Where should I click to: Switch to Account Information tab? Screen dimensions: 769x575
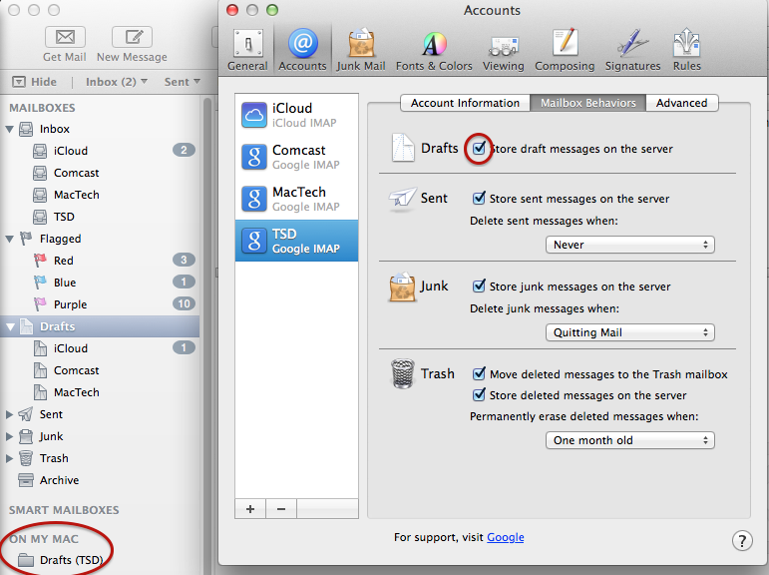coord(465,103)
